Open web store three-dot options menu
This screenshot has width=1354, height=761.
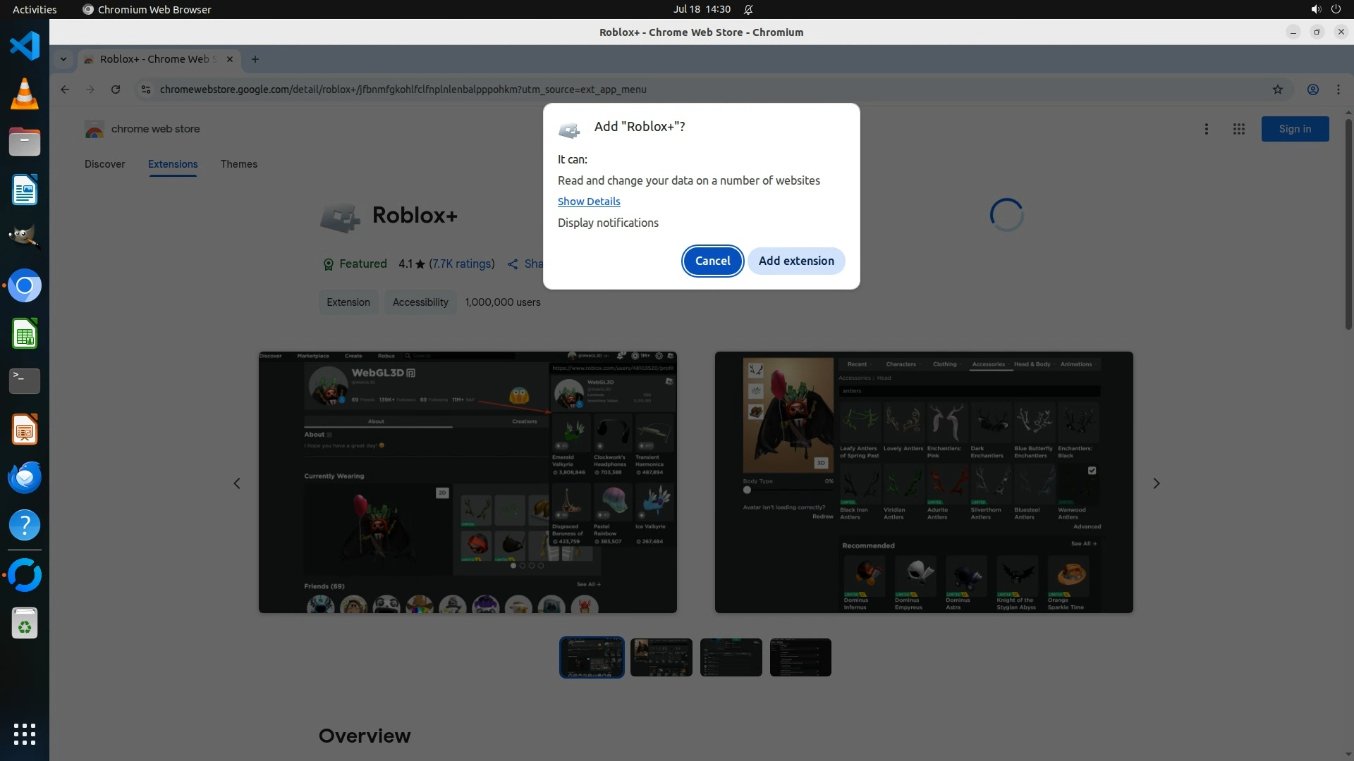1206,129
